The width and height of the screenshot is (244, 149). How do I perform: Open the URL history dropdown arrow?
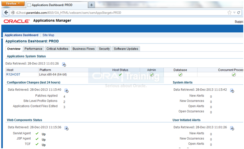pyautogui.click(x=234, y=12)
